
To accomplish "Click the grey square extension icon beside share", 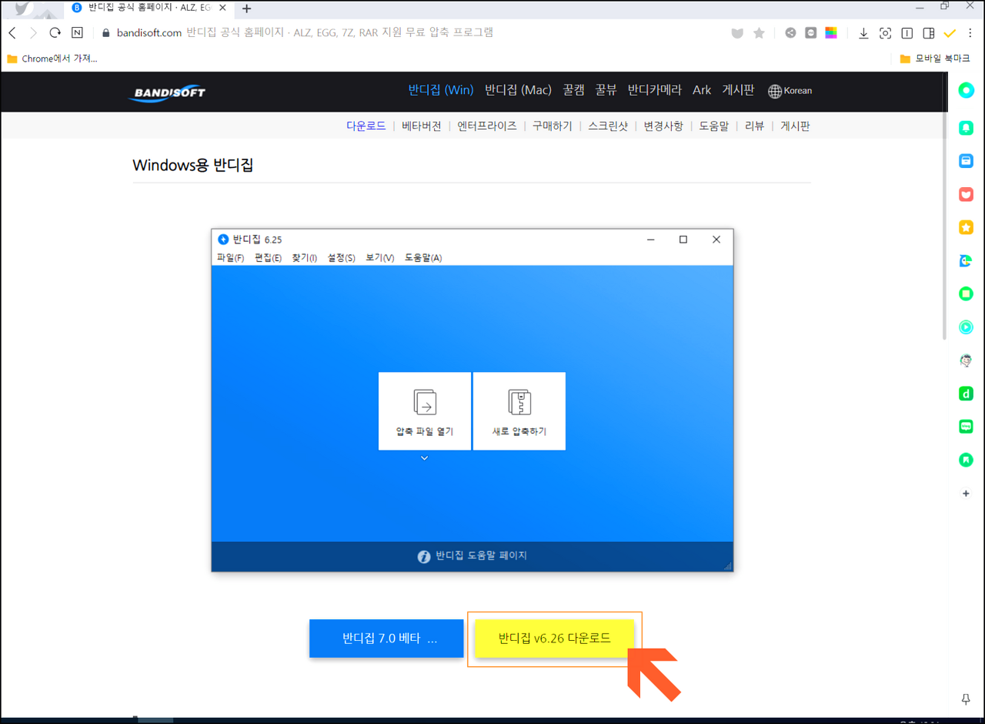I will point(810,33).
